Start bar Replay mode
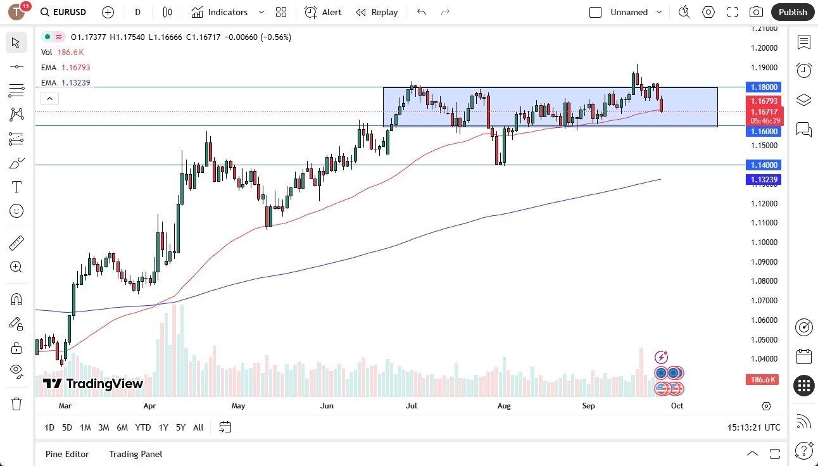 (377, 11)
